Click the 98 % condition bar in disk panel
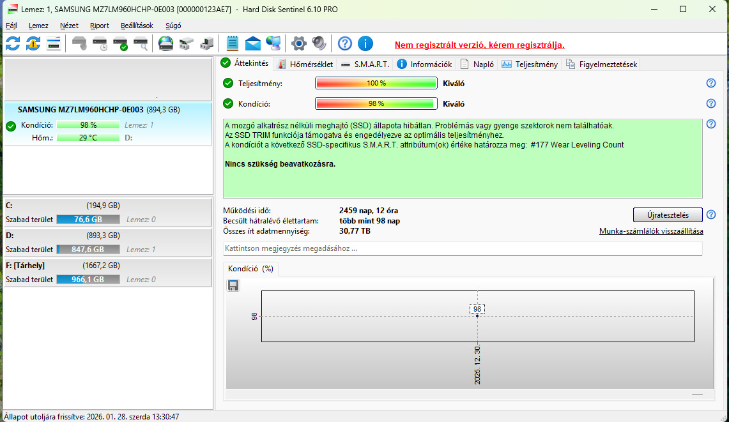 (88, 125)
